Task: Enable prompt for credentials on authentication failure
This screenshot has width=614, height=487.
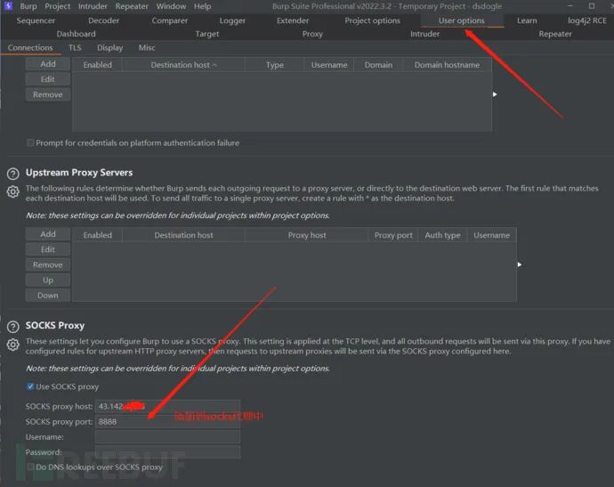Action: point(30,142)
